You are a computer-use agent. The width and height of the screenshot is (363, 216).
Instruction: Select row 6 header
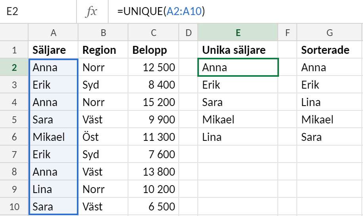click(14, 137)
